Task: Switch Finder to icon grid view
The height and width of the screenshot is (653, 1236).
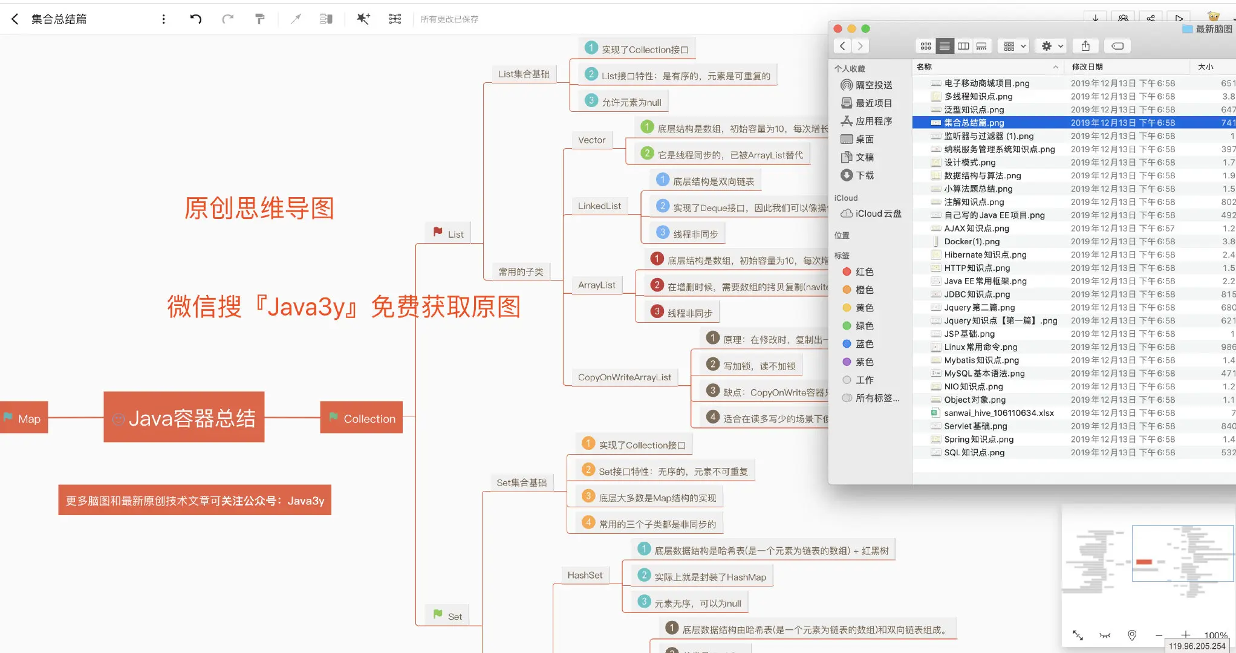Action: point(926,46)
